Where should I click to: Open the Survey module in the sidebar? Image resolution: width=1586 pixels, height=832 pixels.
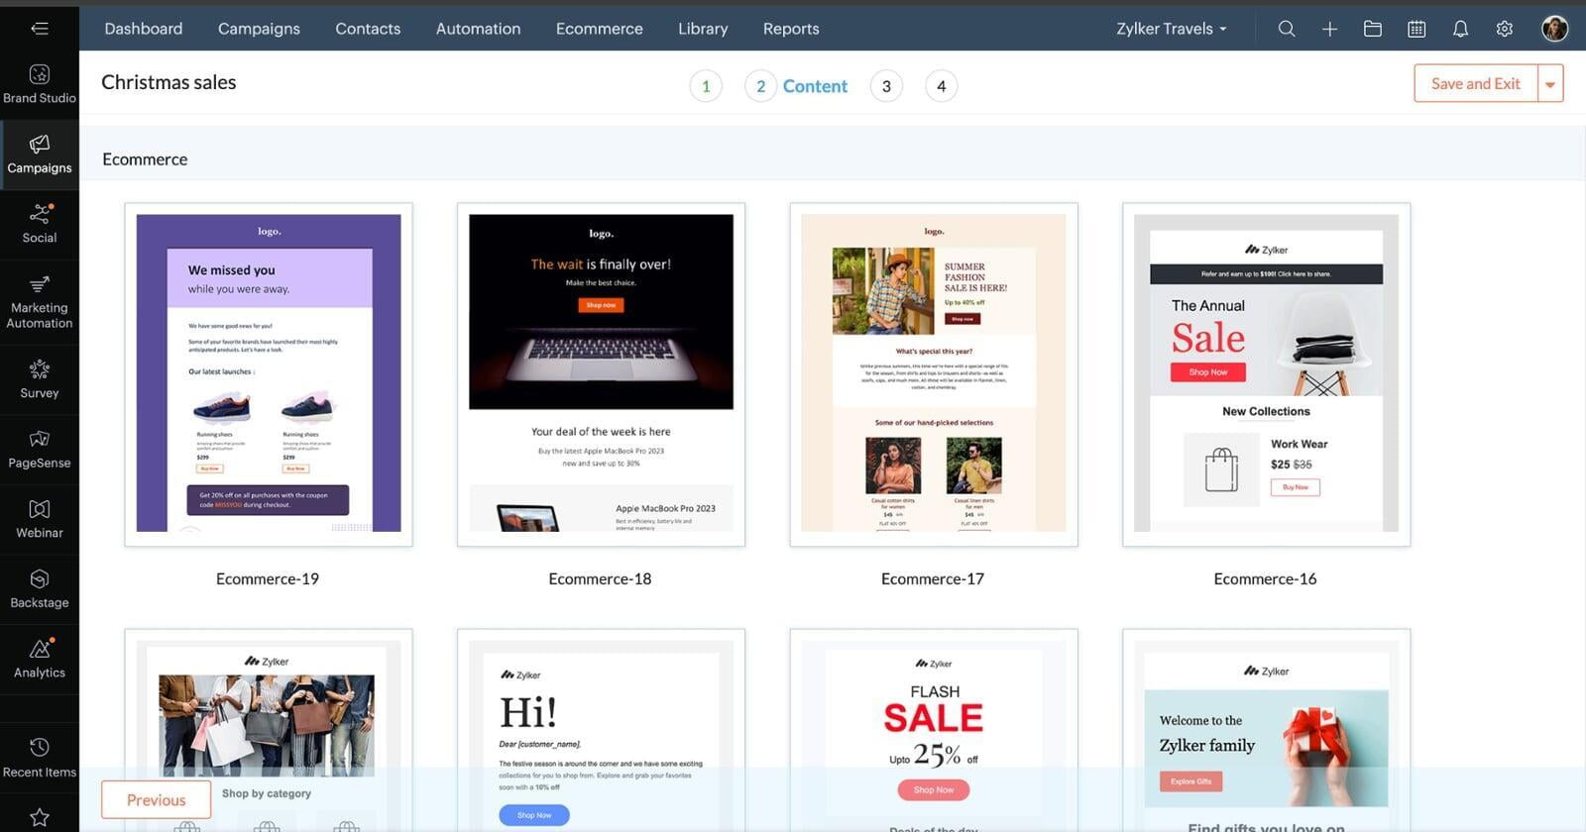[x=40, y=379]
